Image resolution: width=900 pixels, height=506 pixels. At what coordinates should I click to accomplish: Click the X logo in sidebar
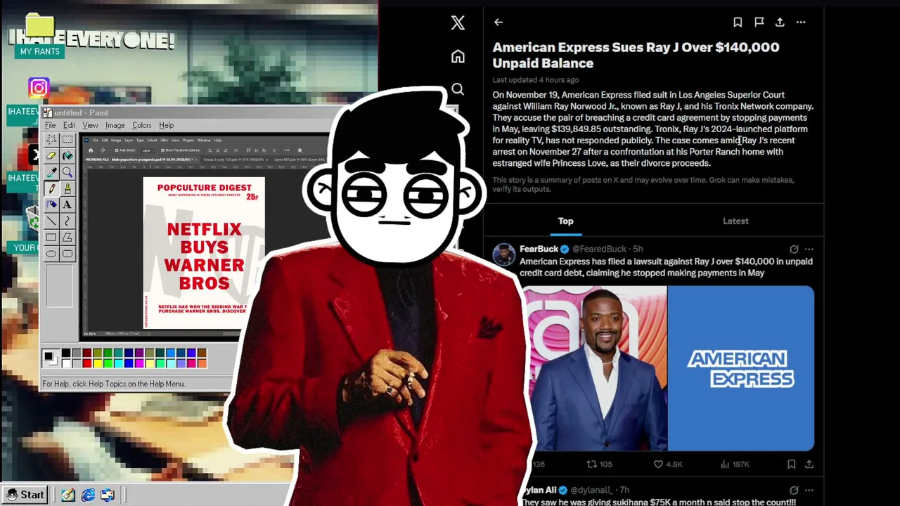tap(458, 22)
